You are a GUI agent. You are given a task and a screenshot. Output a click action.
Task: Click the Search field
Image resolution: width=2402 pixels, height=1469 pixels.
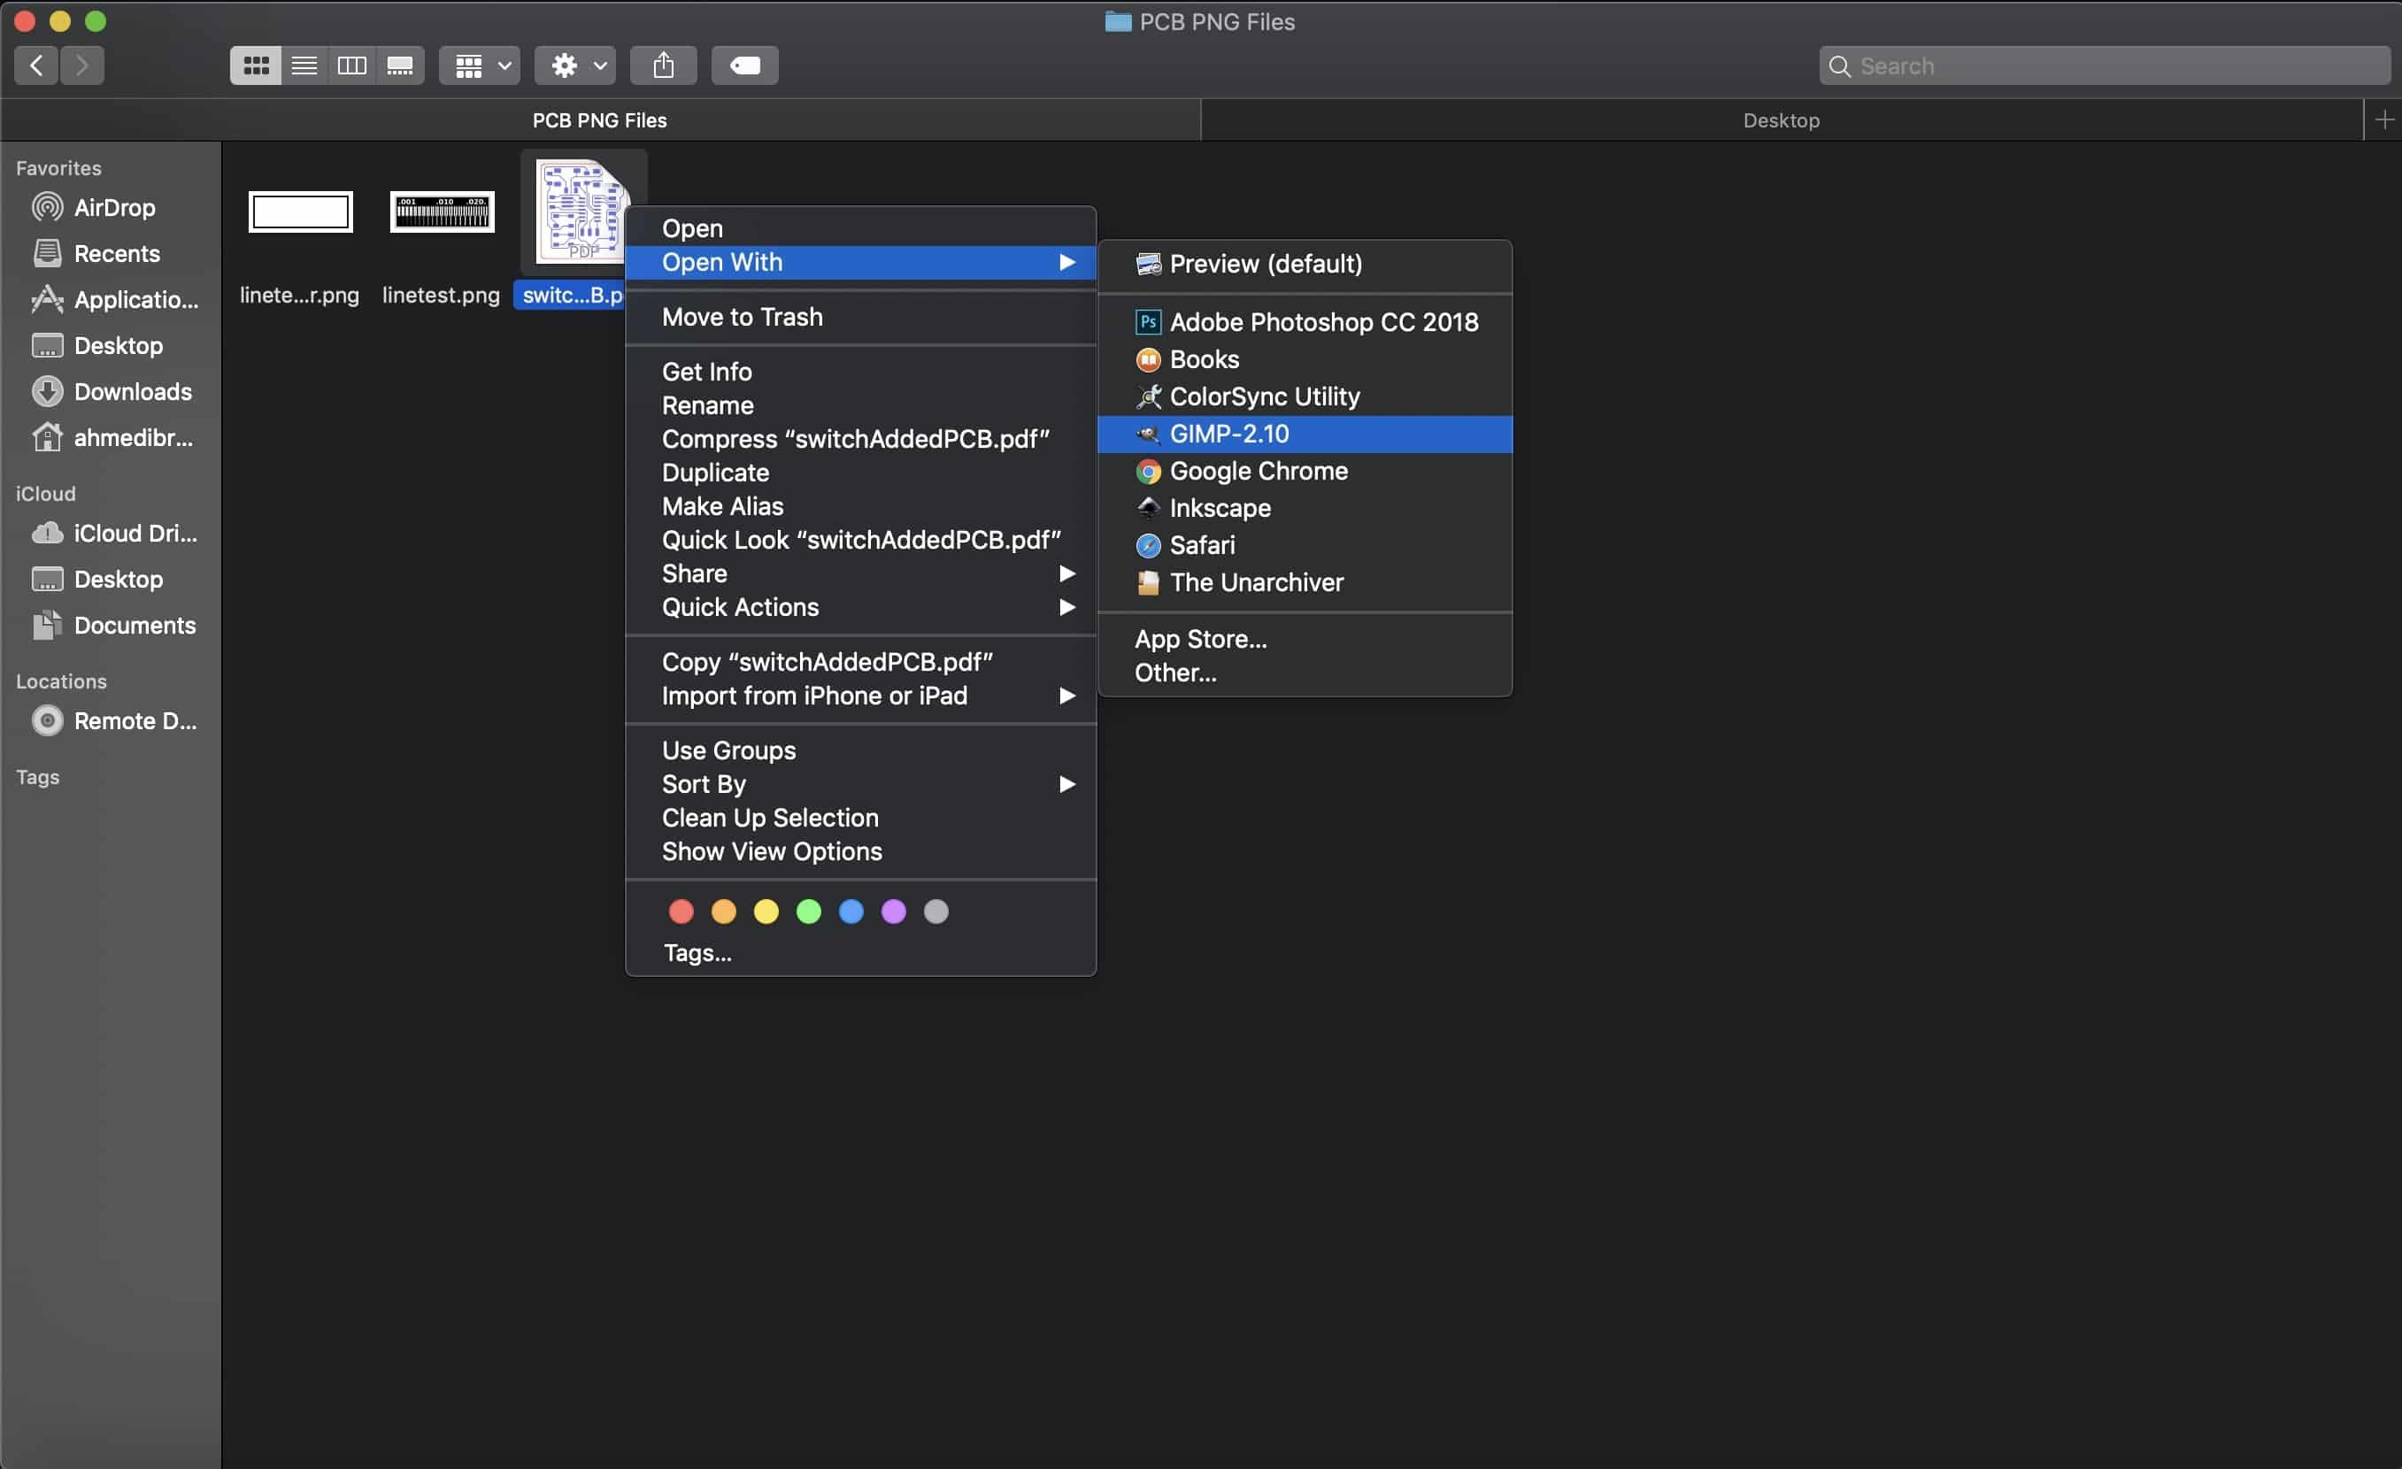coord(2104,65)
